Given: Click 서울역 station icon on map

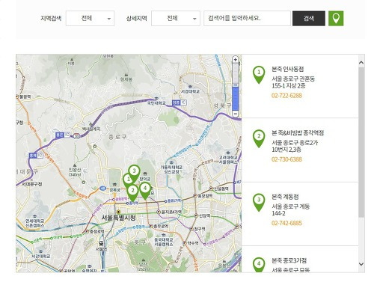Looking at the screenshot, I should tap(102, 243).
